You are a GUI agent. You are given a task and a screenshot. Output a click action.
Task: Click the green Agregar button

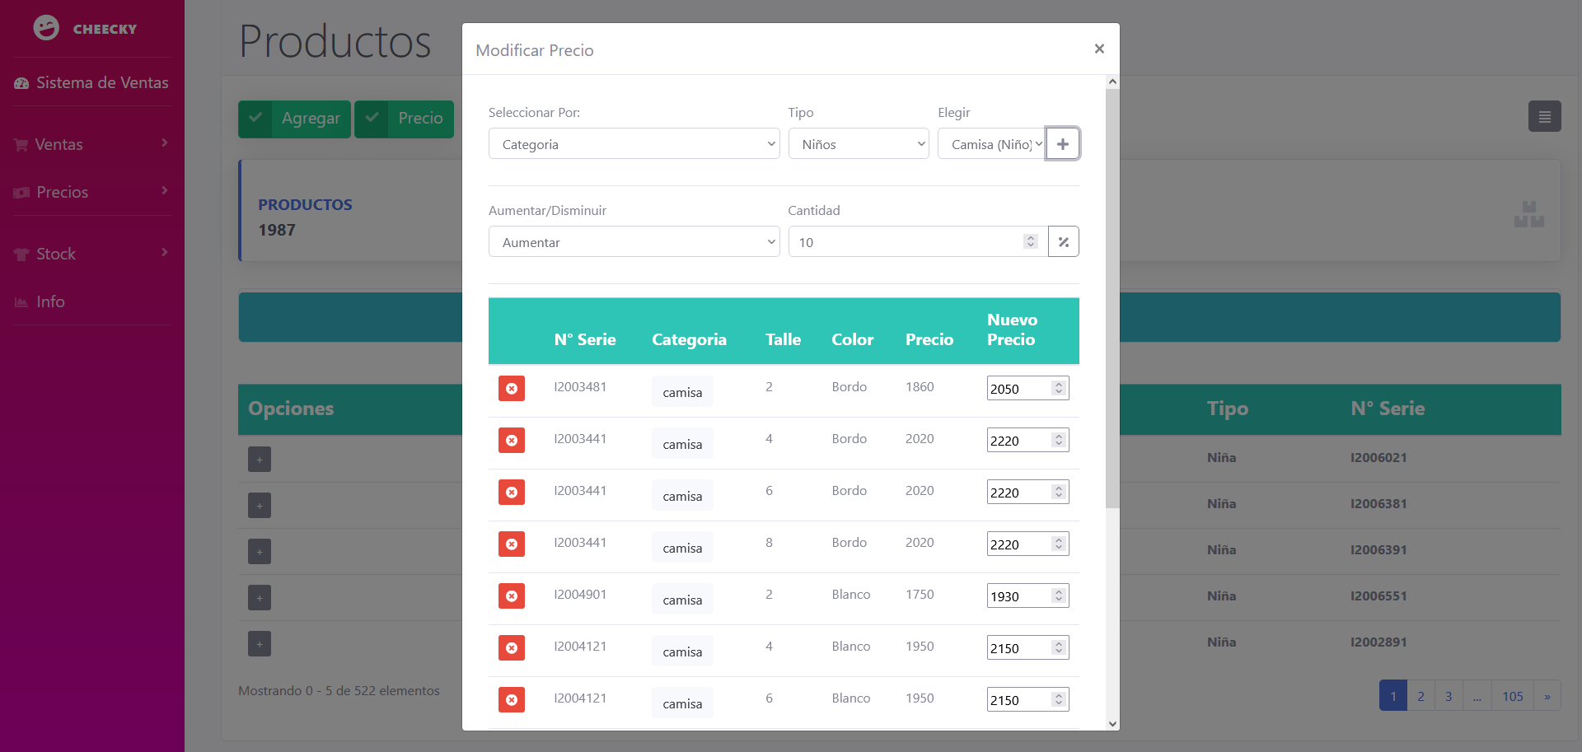(294, 119)
